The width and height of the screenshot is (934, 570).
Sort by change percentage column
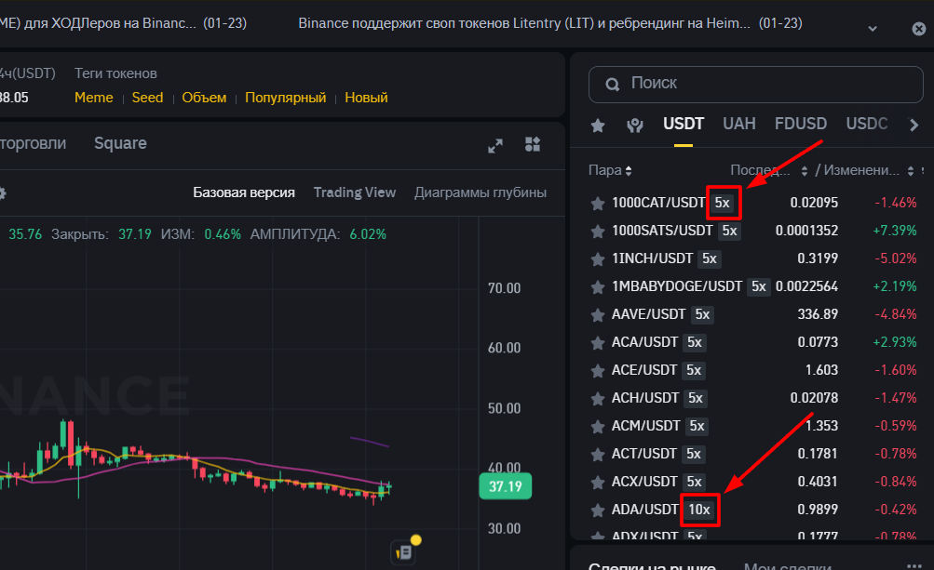(x=869, y=170)
